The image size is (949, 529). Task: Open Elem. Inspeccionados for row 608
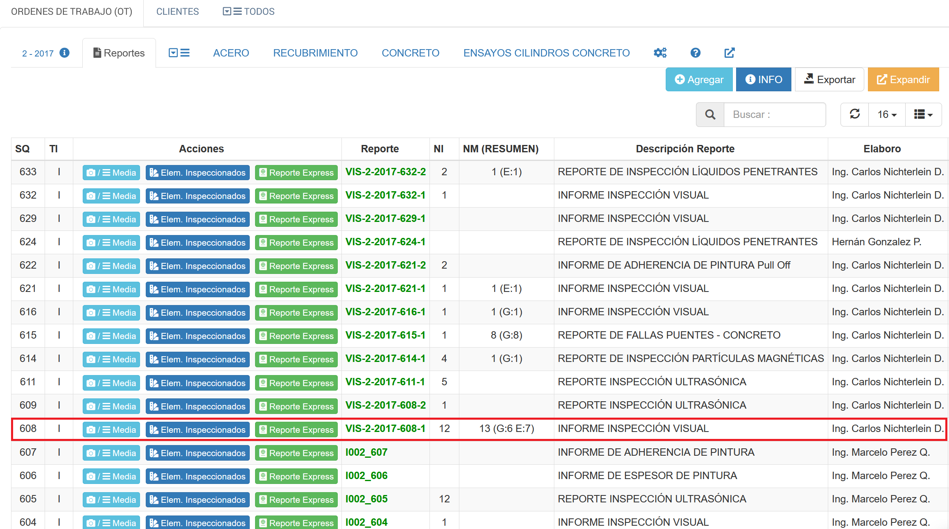(197, 430)
